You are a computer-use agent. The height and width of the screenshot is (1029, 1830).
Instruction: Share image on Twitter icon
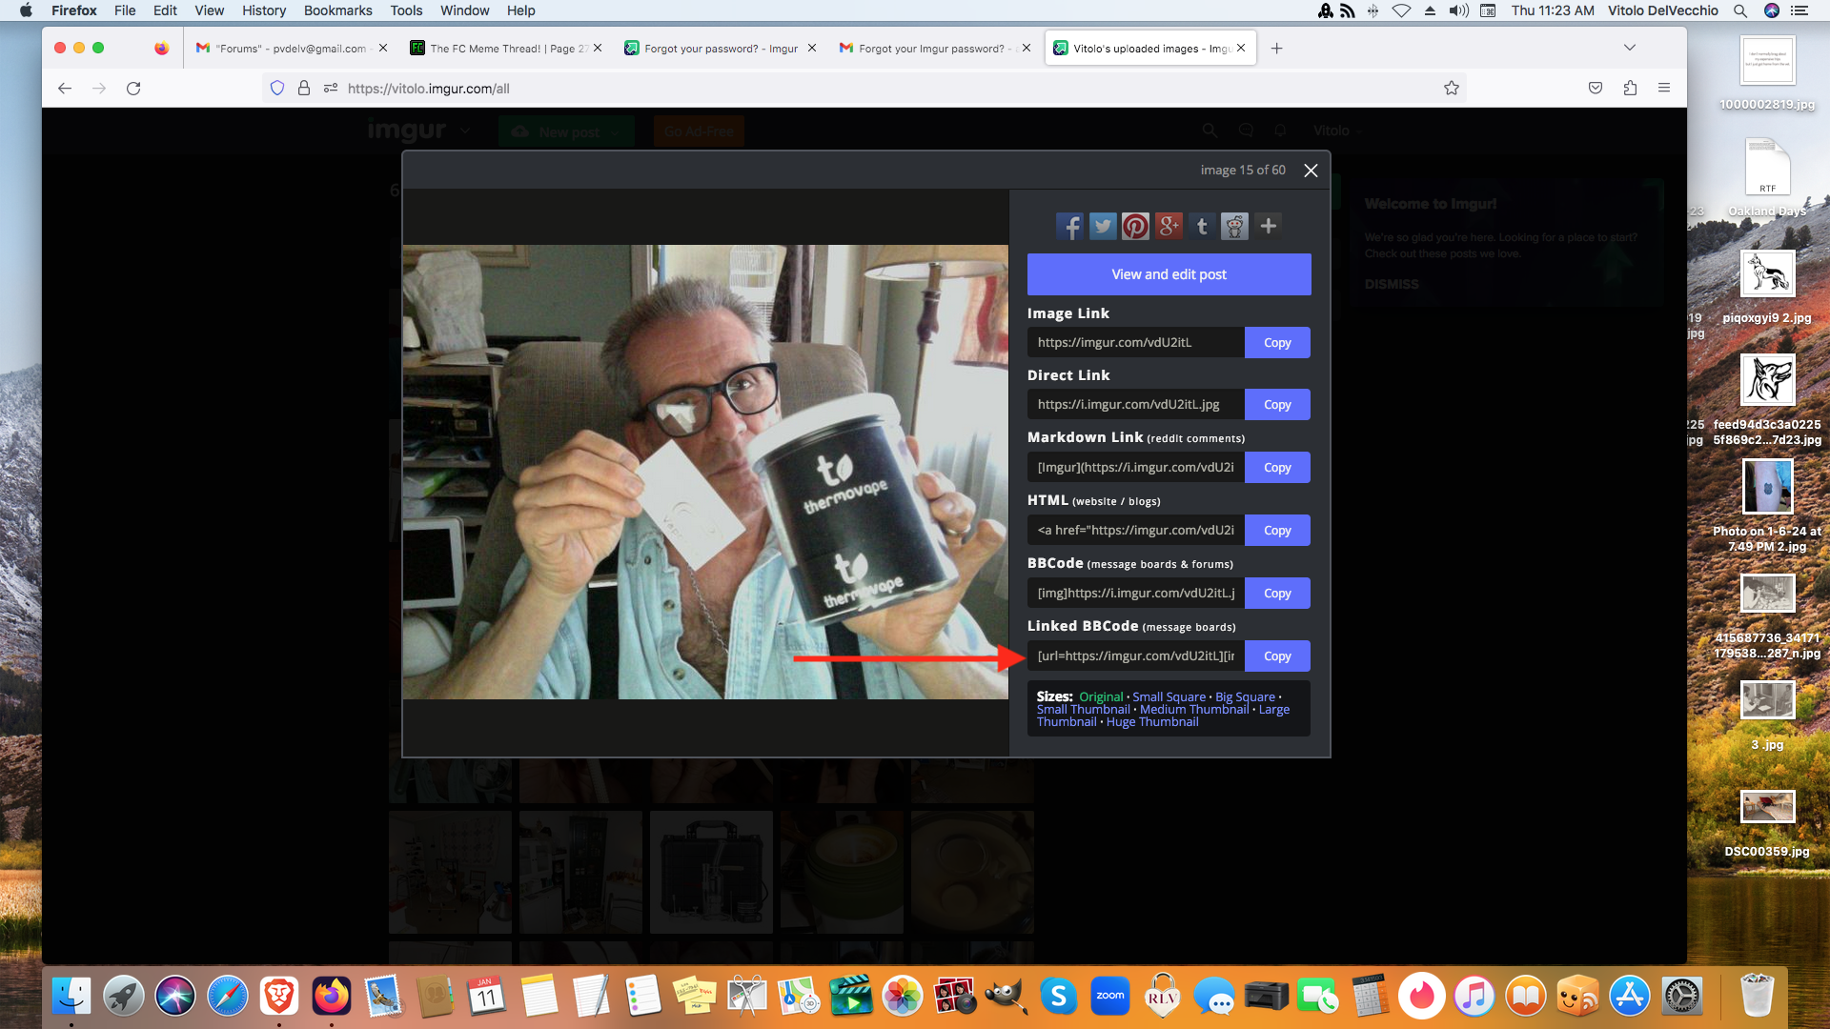[x=1103, y=227]
